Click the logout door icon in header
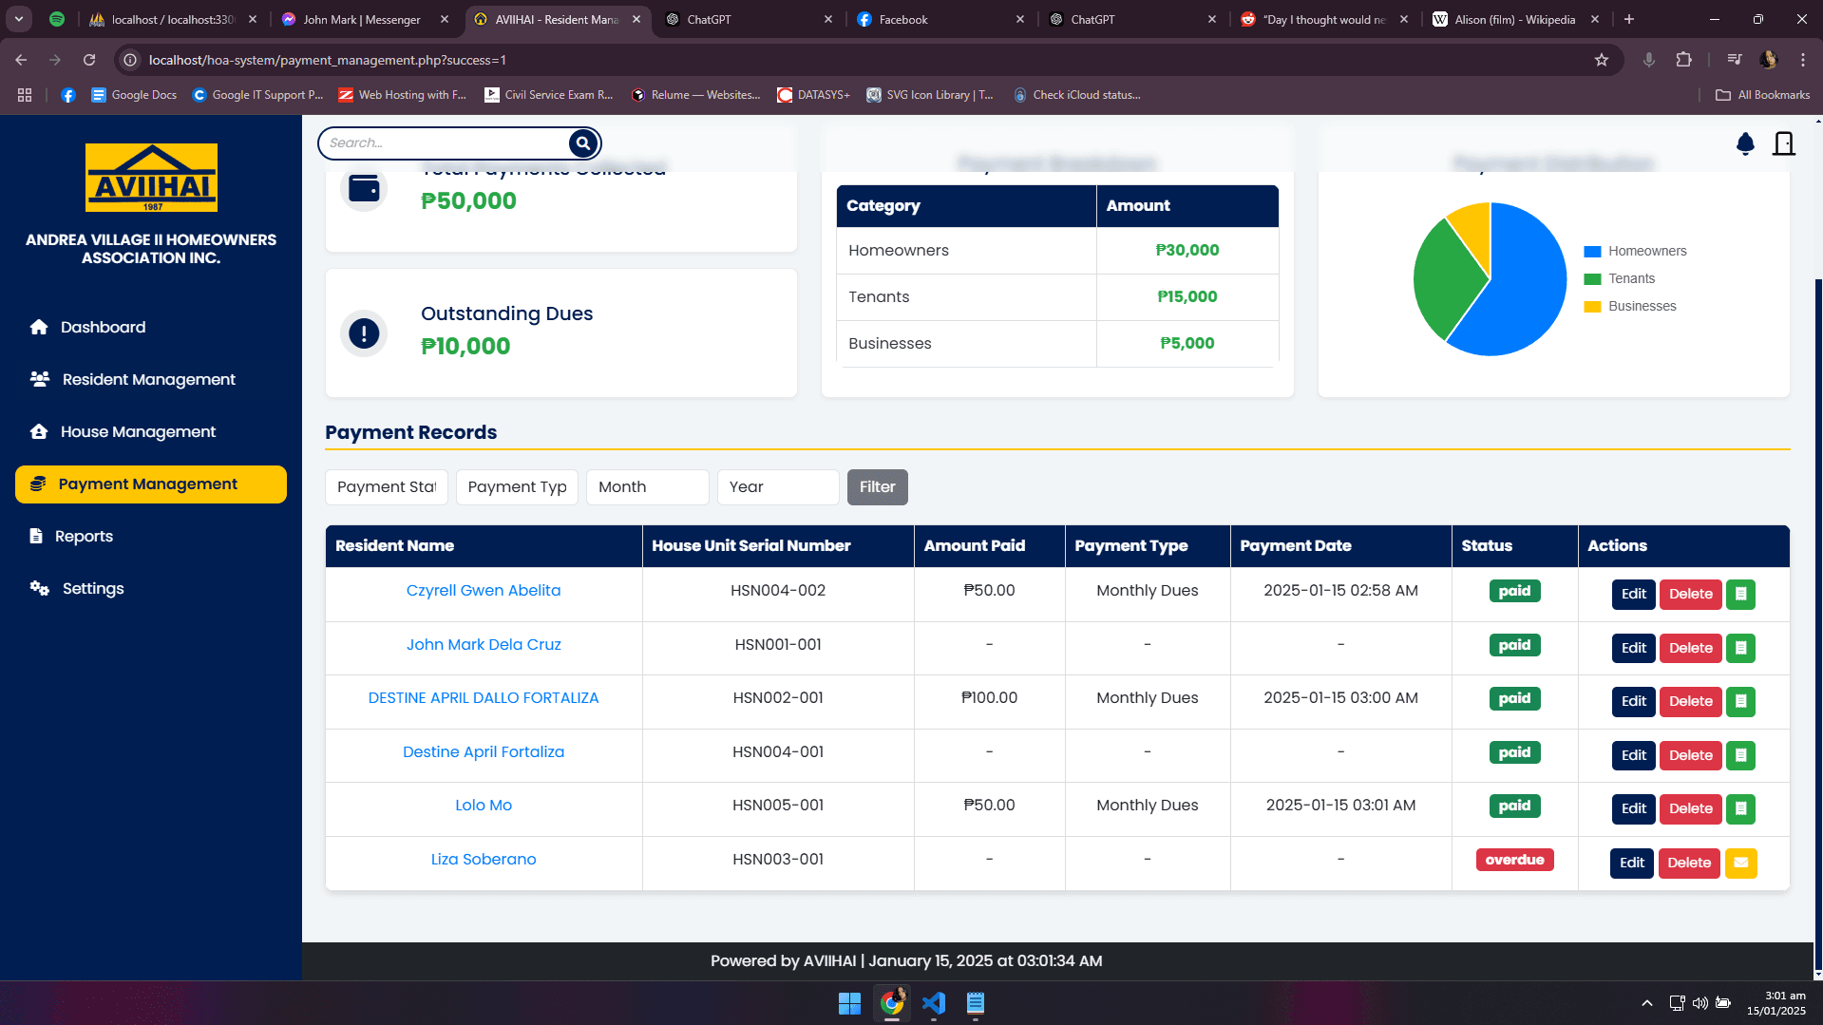The width and height of the screenshot is (1823, 1025). [x=1783, y=143]
